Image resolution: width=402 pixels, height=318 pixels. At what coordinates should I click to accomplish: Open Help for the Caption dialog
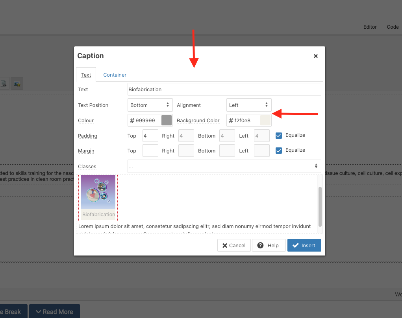point(269,245)
